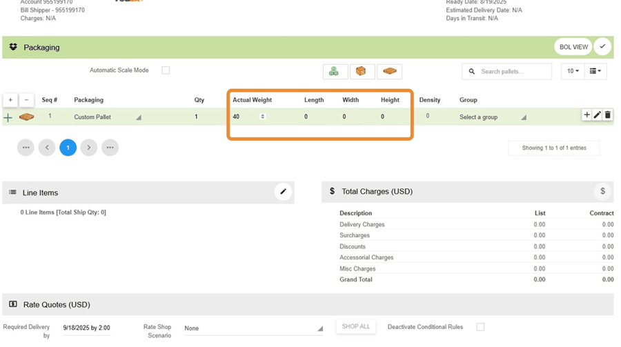
Task: Click the orange pallet packaging button
Action: coord(390,71)
